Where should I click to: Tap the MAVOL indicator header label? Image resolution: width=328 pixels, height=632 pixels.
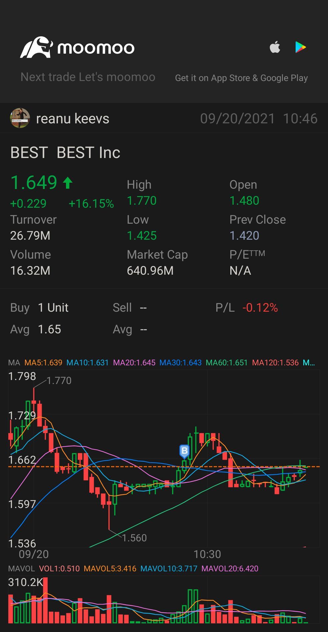(21, 569)
